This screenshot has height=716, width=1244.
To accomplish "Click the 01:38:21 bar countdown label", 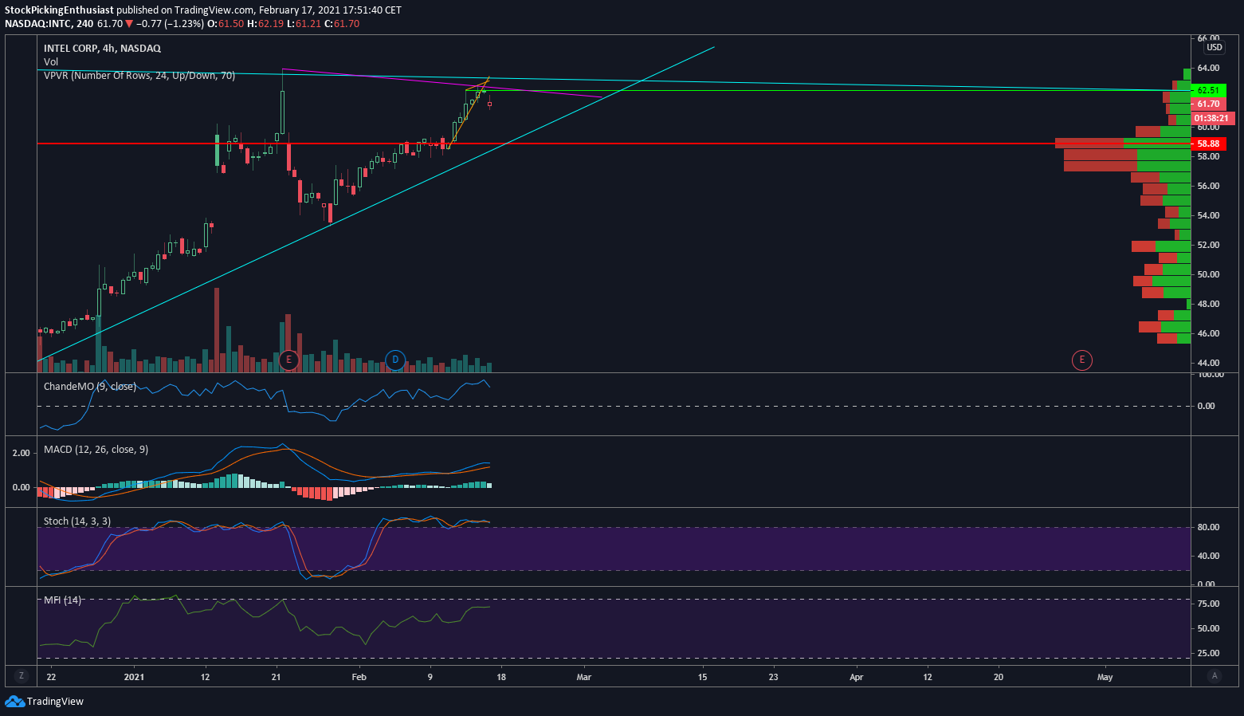I will click(x=1213, y=118).
